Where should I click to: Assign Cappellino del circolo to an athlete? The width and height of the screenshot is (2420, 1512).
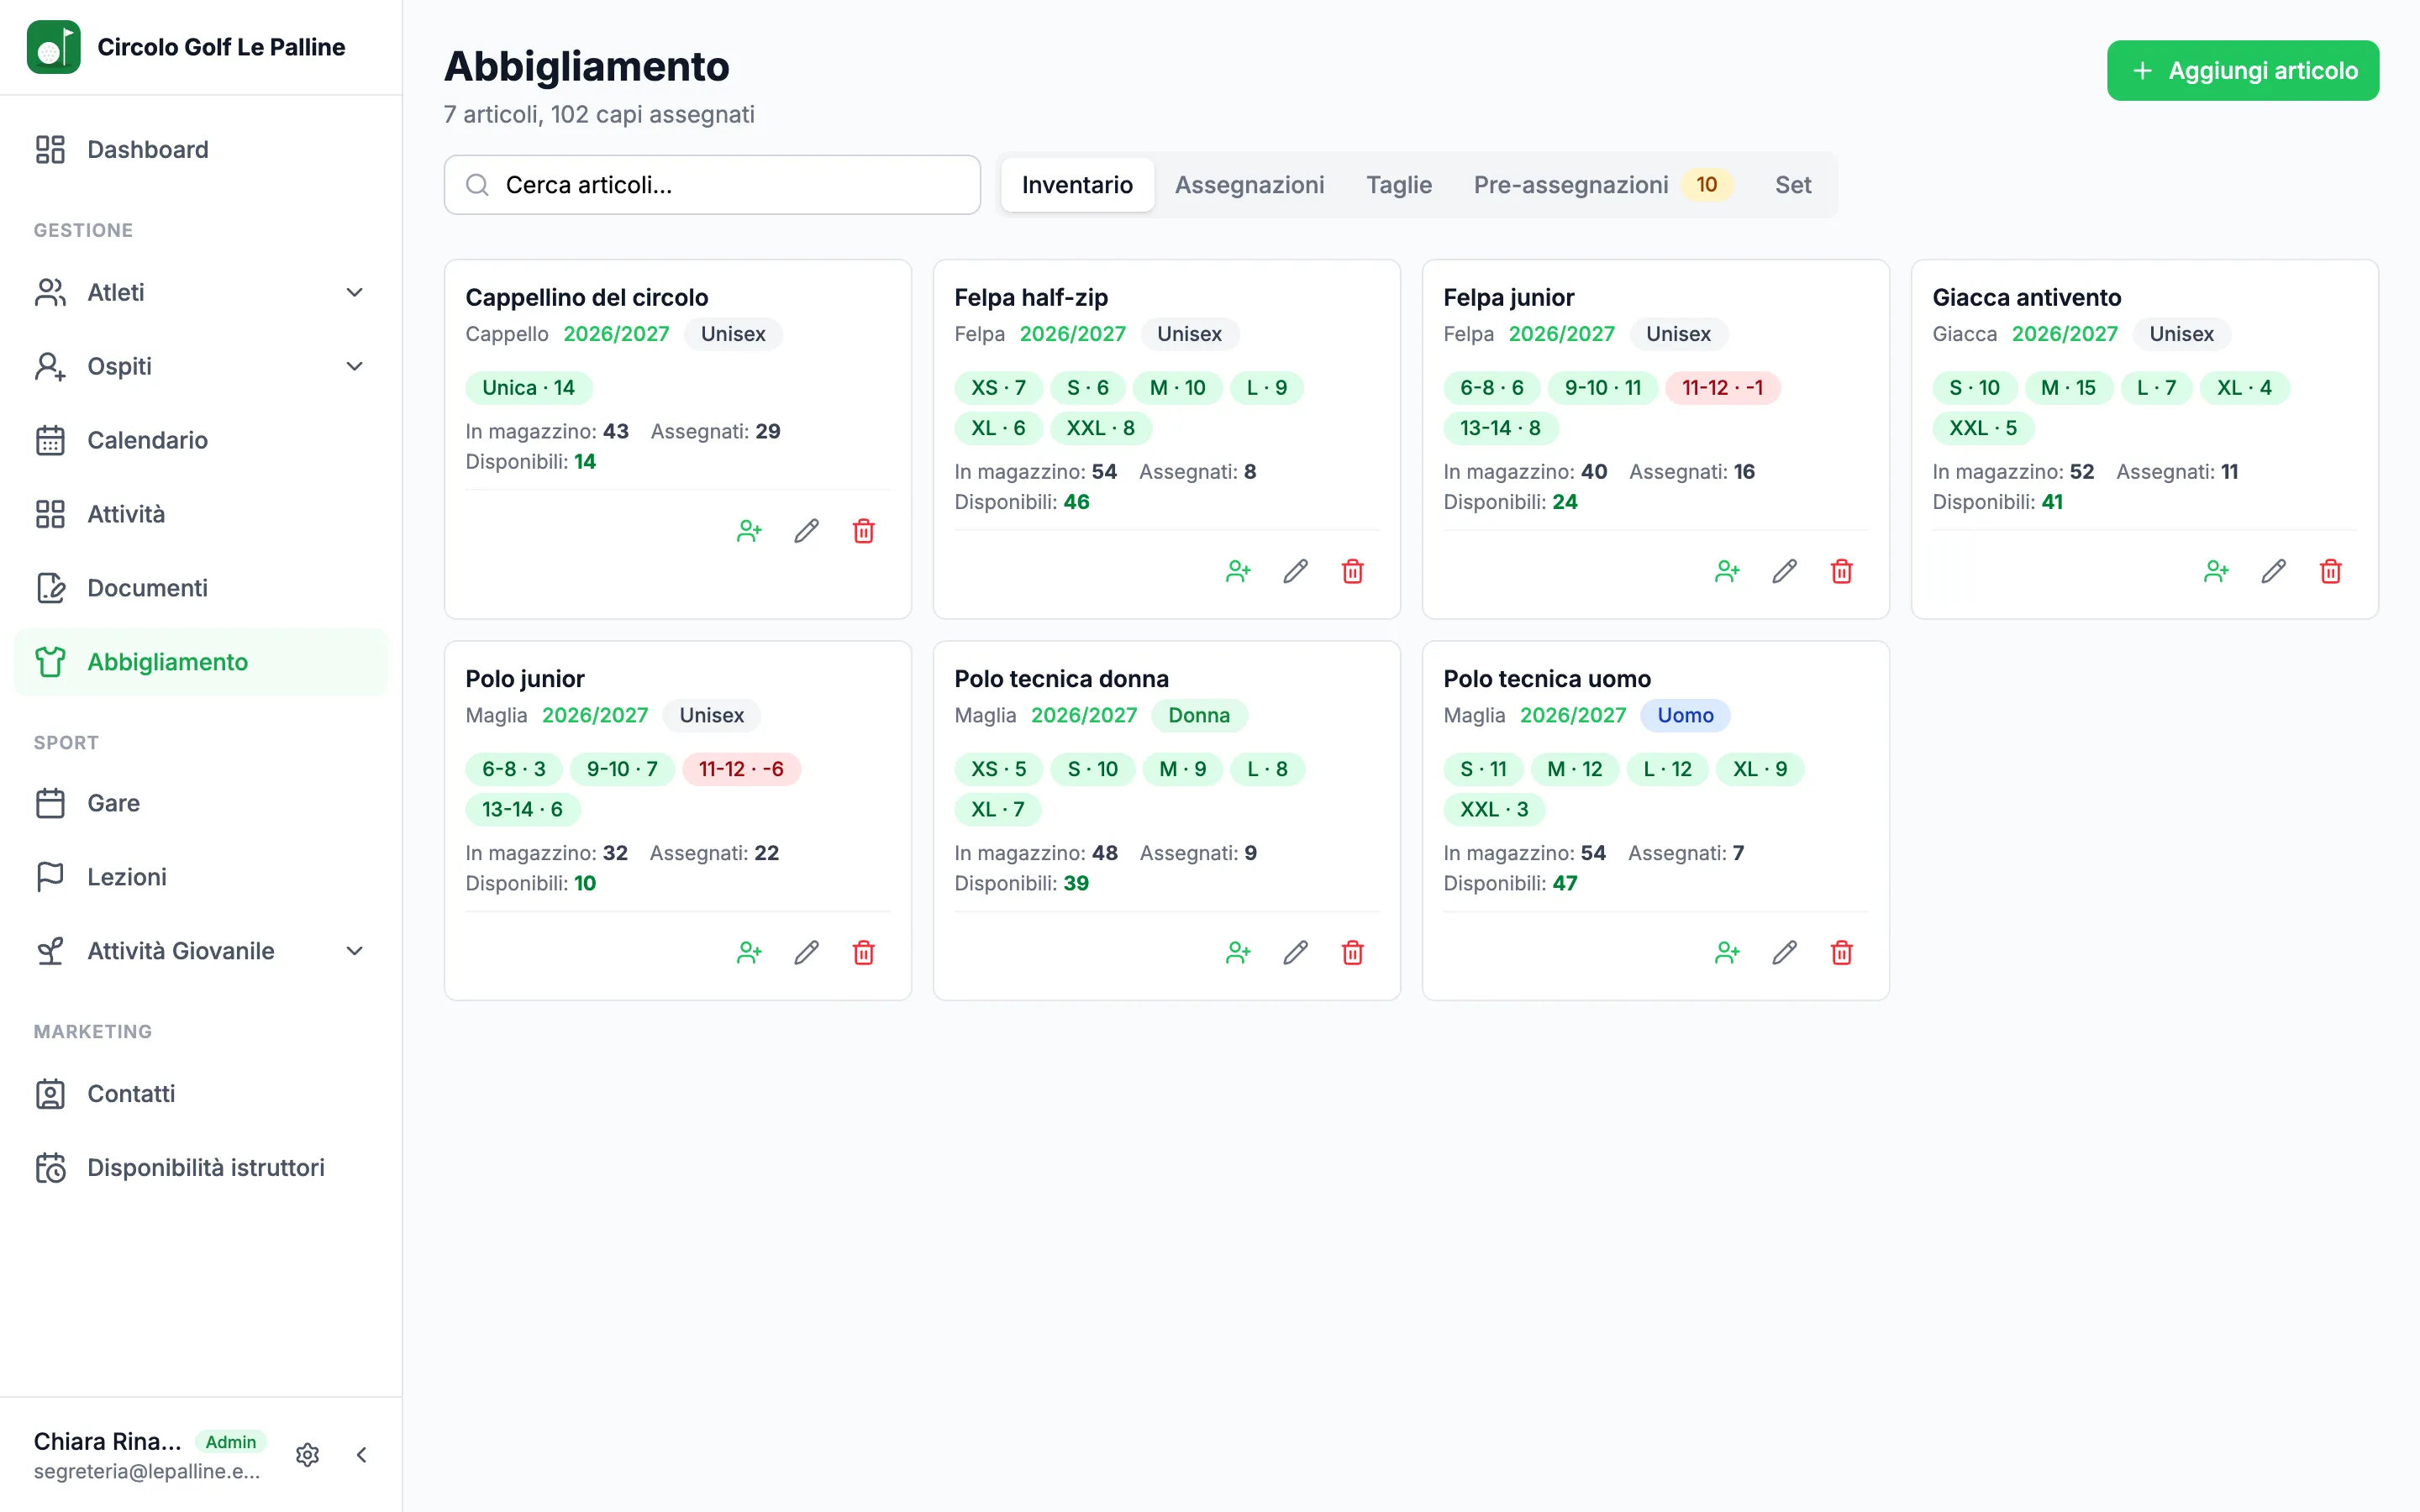pos(749,531)
